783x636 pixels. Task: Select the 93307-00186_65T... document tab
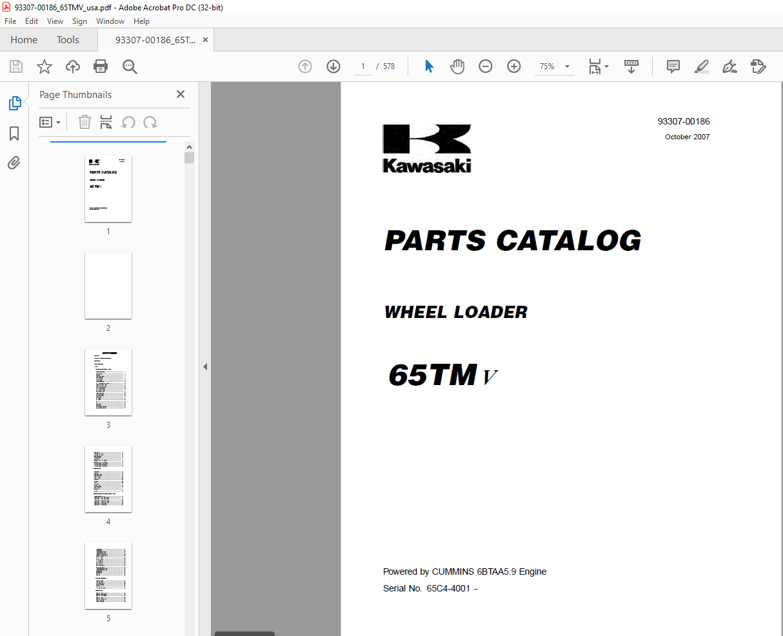pos(155,40)
